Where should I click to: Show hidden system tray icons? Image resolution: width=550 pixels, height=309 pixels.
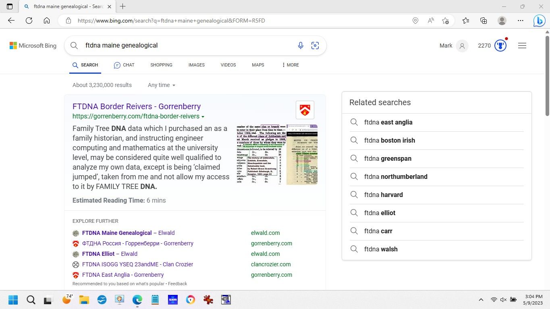click(481, 300)
